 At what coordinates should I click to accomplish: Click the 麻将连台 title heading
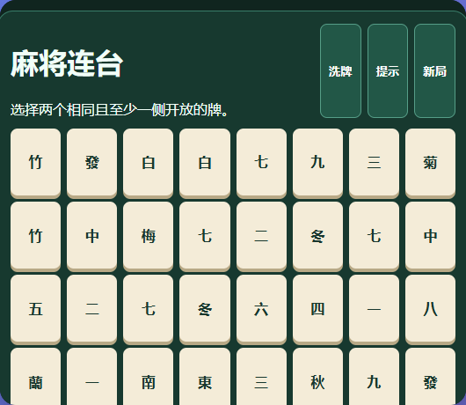(67, 63)
